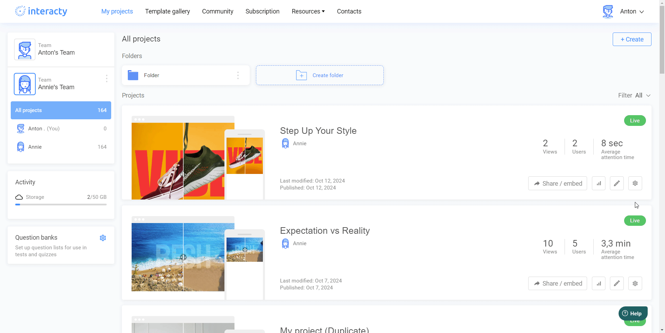Click the Storage usage progress bar

click(x=61, y=204)
